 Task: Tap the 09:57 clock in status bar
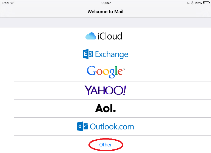(106, 3)
